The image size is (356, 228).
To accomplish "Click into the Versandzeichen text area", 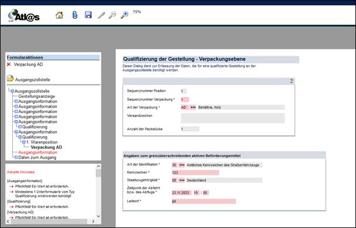I will tap(233, 118).
